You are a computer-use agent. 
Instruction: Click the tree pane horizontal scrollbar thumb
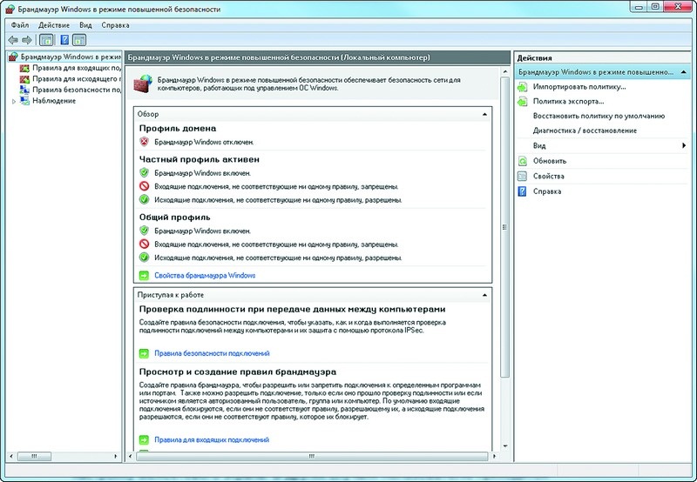point(34,456)
